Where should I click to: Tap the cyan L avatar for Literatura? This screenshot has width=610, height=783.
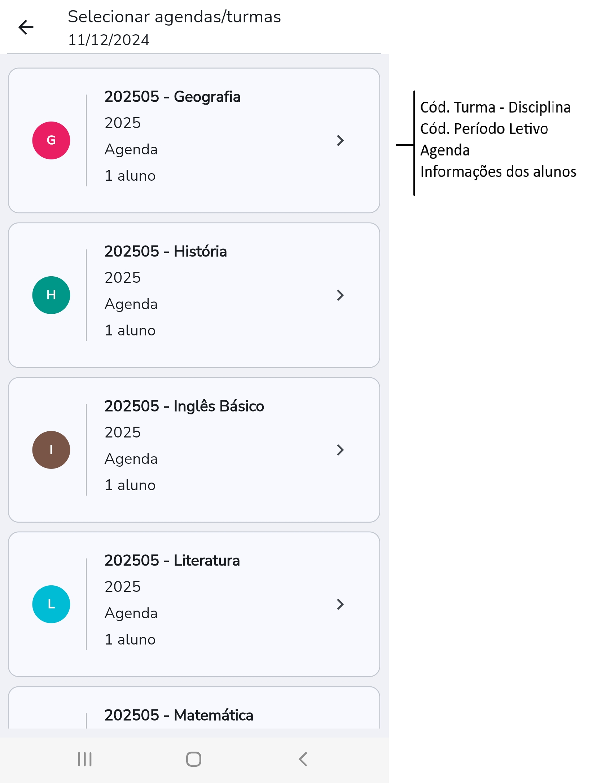click(x=51, y=604)
